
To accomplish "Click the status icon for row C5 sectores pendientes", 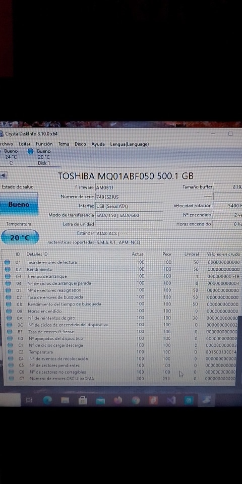I will (12, 365).
